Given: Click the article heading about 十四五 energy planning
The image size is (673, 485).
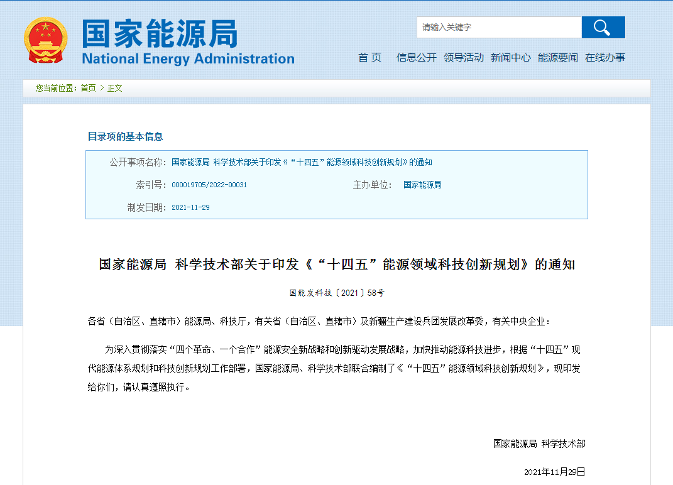Looking at the screenshot, I should click(x=336, y=264).
